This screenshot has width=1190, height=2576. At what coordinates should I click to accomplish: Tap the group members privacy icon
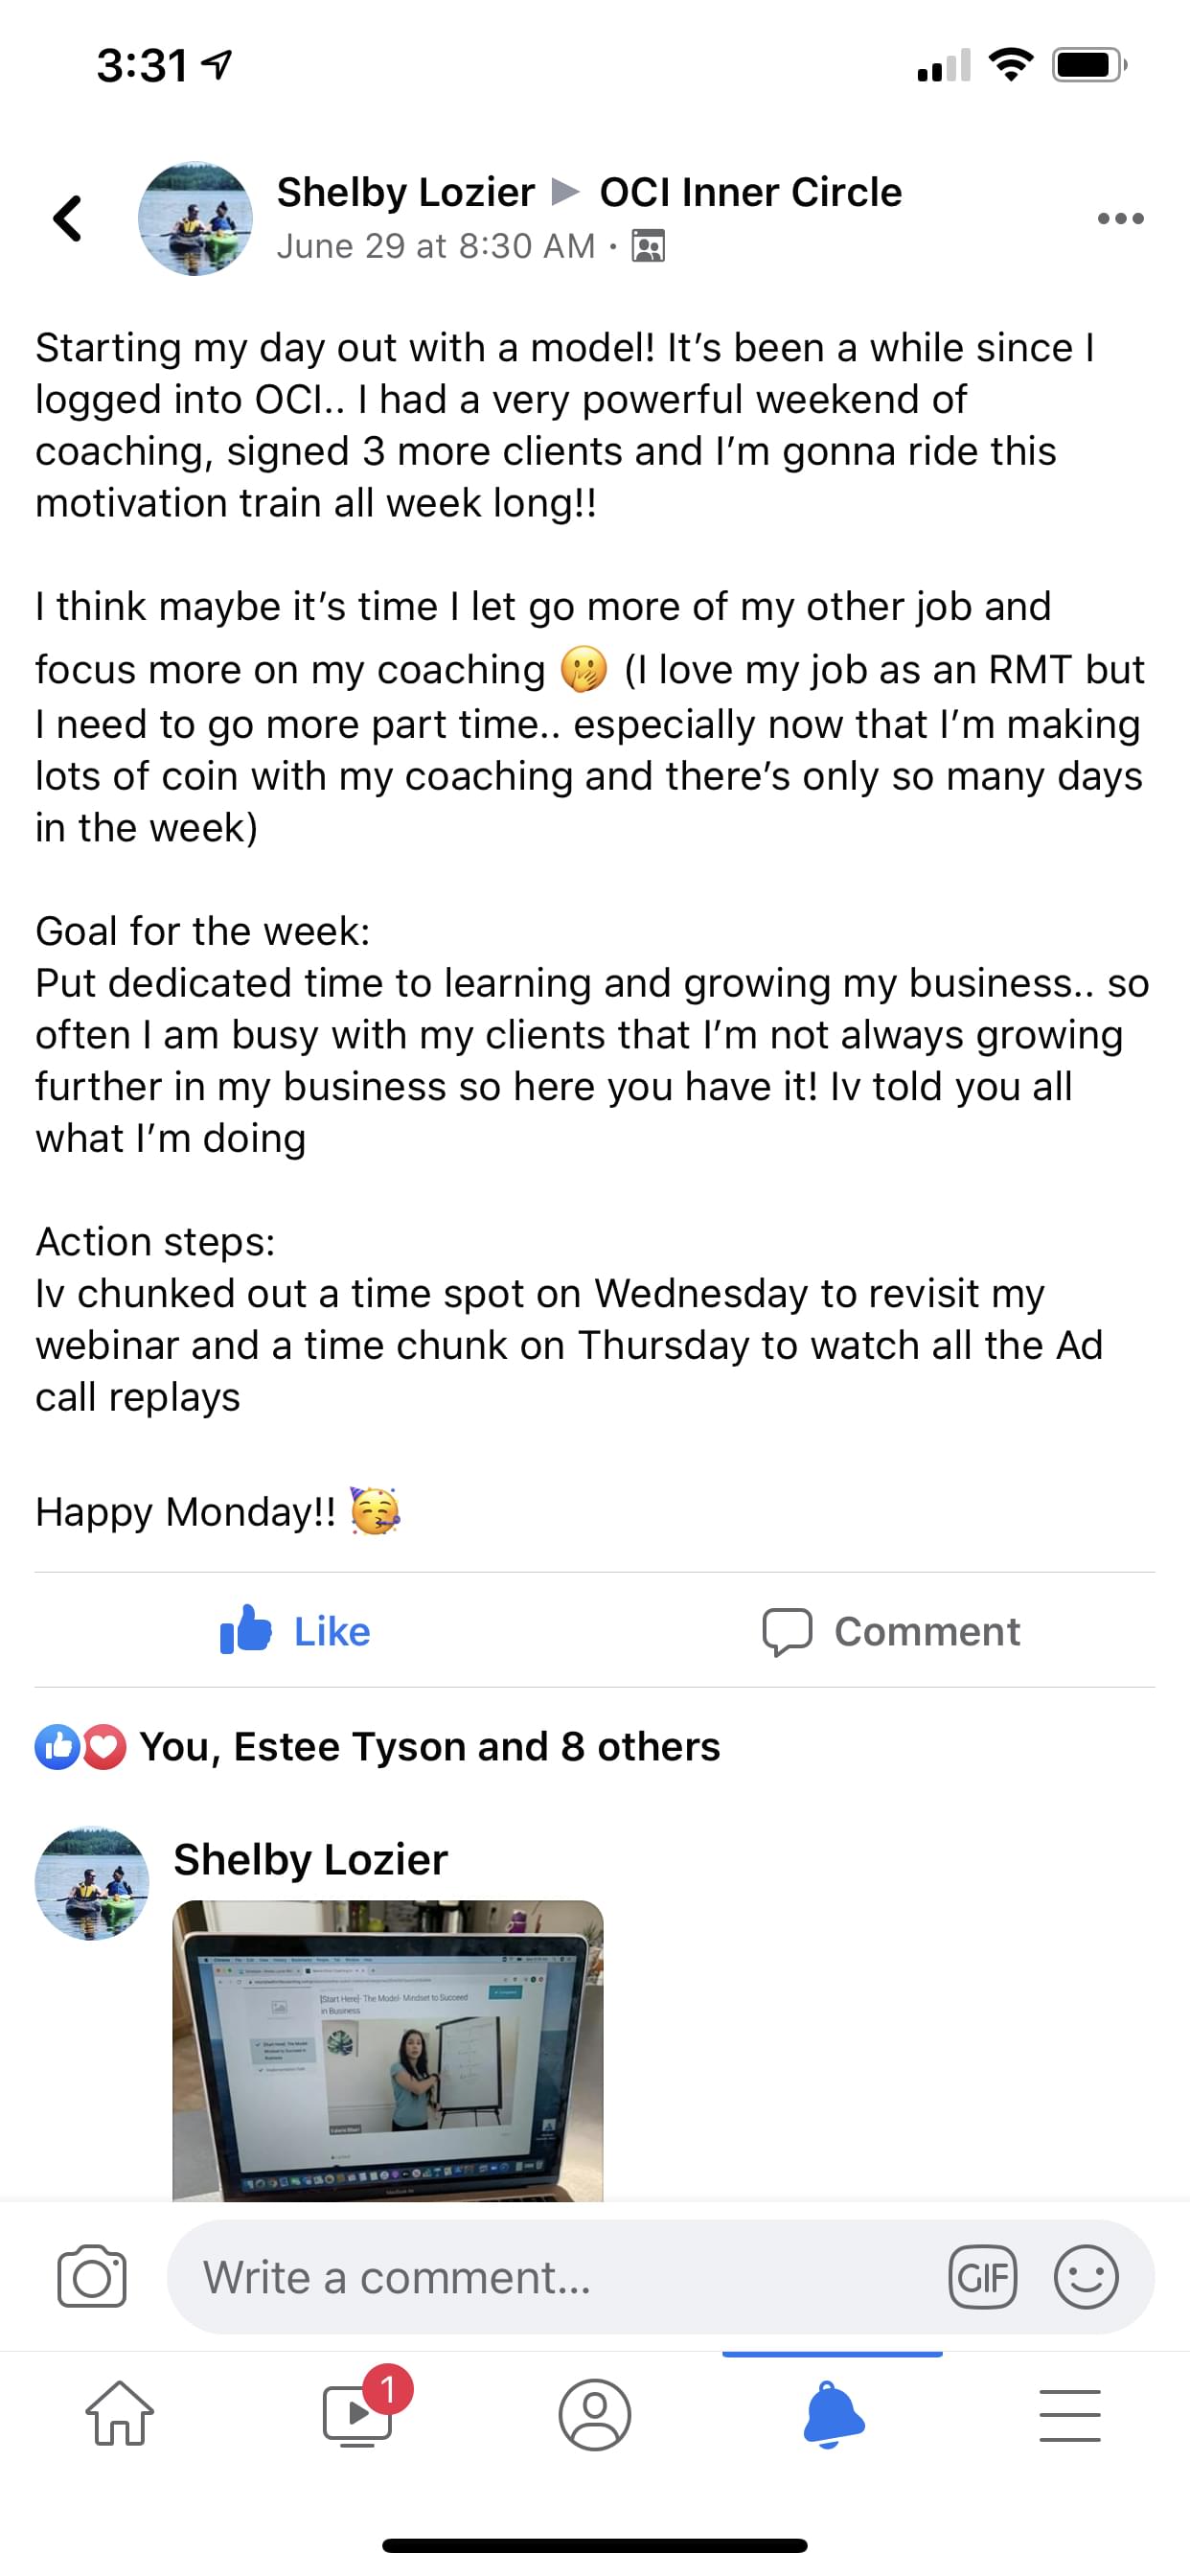[648, 246]
